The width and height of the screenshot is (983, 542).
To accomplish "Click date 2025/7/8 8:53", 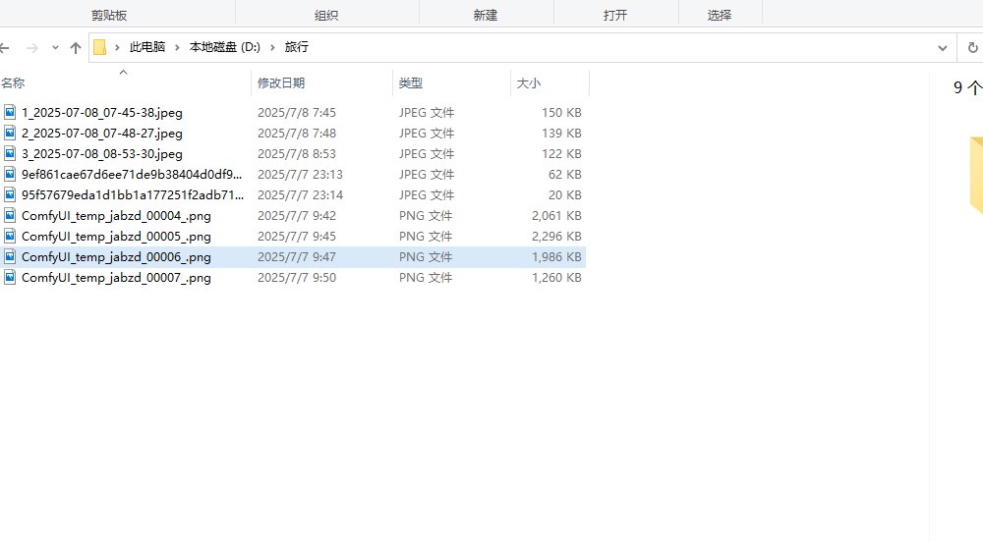I will pos(297,154).
